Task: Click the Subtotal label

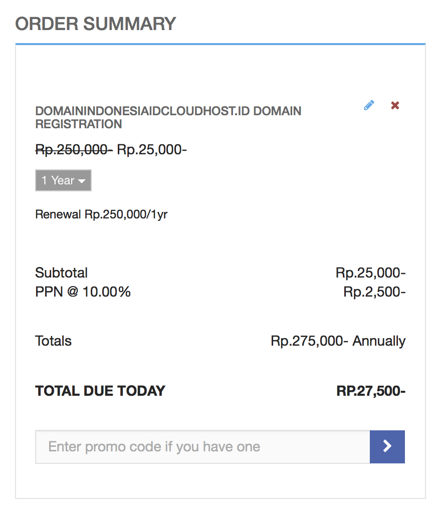Action: pos(61,273)
